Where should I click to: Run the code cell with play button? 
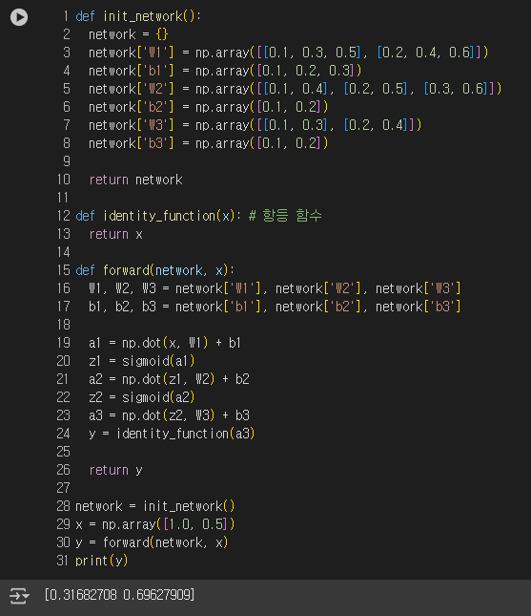click(x=19, y=17)
